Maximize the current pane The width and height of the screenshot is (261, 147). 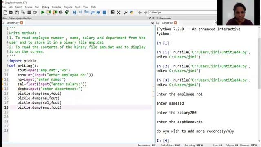pyautogui.click(x=113, y=12)
